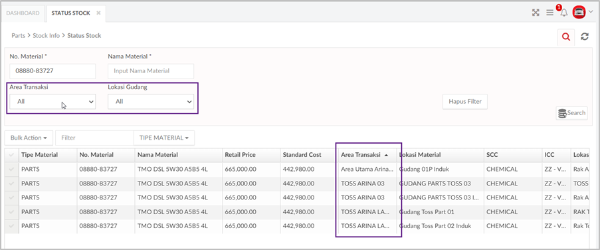Tick the checkbox for Gudang 01P Induk row

pyautogui.click(x=11, y=170)
